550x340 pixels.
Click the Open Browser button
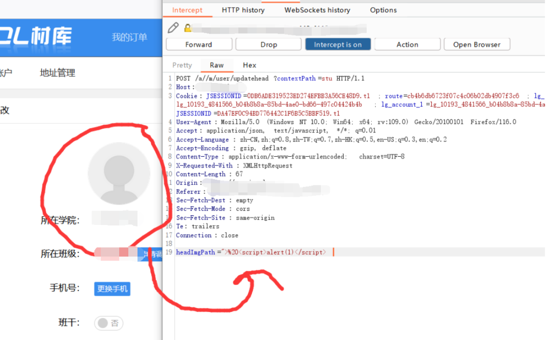477,44
